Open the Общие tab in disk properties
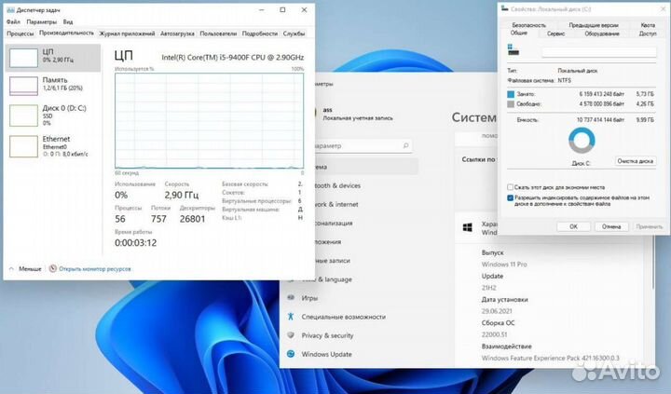The image size is (671, 394). 519,33
